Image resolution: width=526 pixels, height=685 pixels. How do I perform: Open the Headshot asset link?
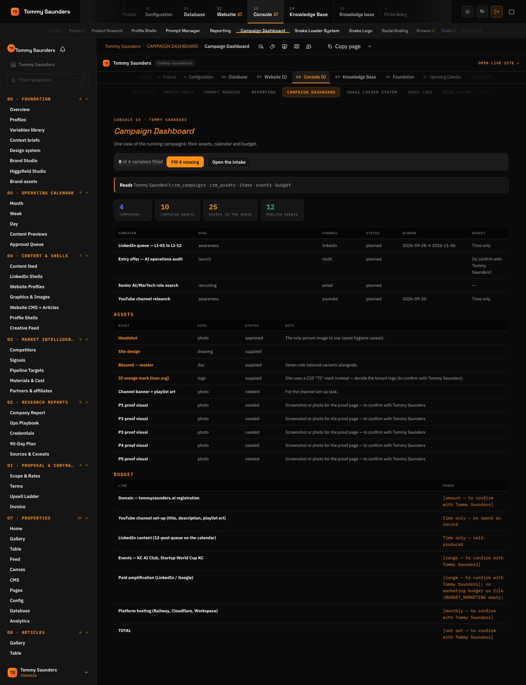[x=128, y=338]
